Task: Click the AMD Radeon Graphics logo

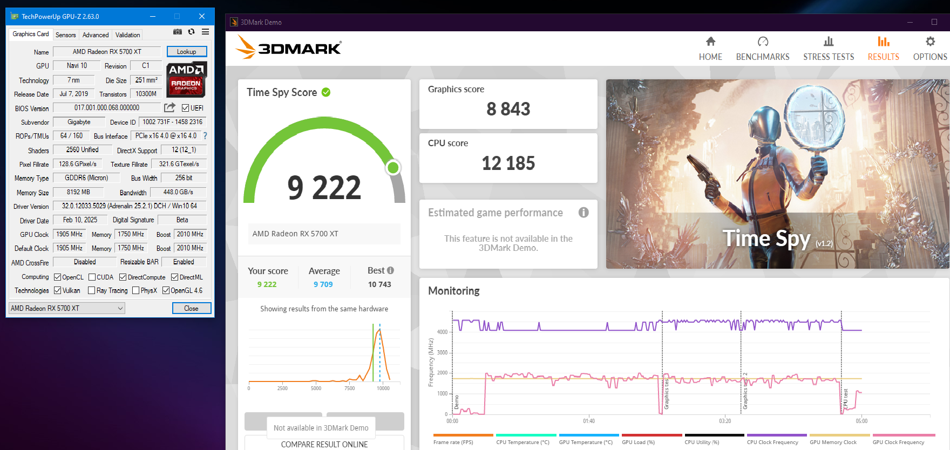Action: coord(186,79)
